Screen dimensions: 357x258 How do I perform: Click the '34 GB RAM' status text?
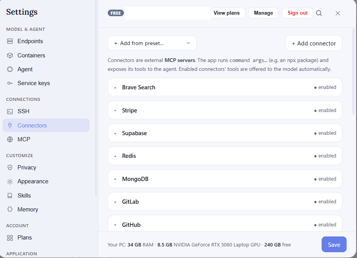(140, 245)
